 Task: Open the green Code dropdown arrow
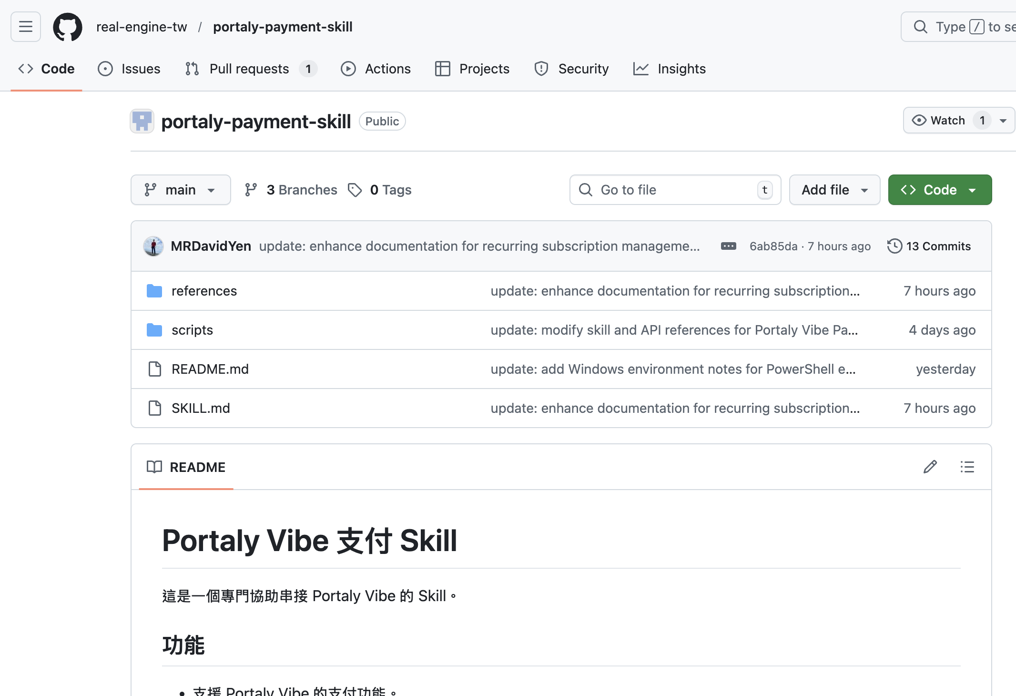[x=972, y=189]
